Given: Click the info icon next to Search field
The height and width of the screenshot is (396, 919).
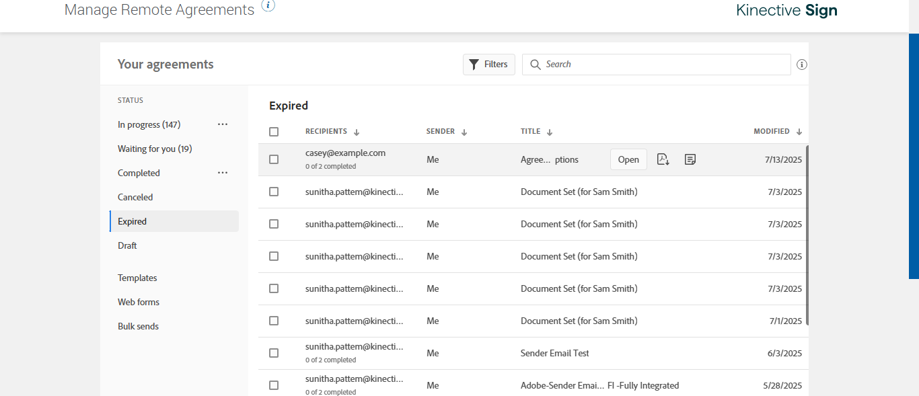Looking at the screenshot, I should tap(801, 65).
